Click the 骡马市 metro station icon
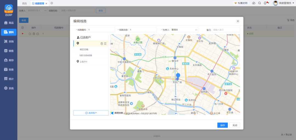 pos(175,58)
